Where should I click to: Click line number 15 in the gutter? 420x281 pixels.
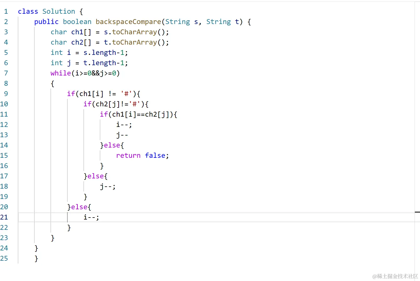point(4,156)
